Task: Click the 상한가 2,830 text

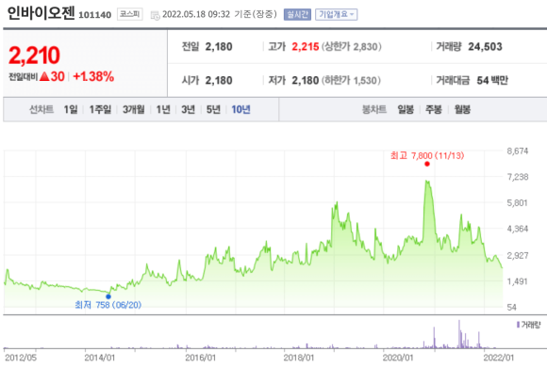Action: coord(351,47)
